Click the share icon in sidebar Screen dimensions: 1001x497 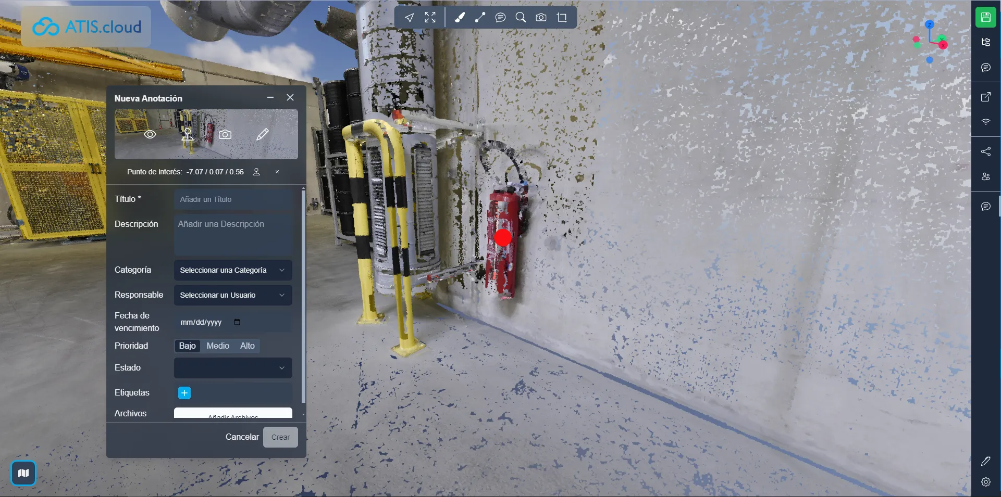[x=985, y=151]
